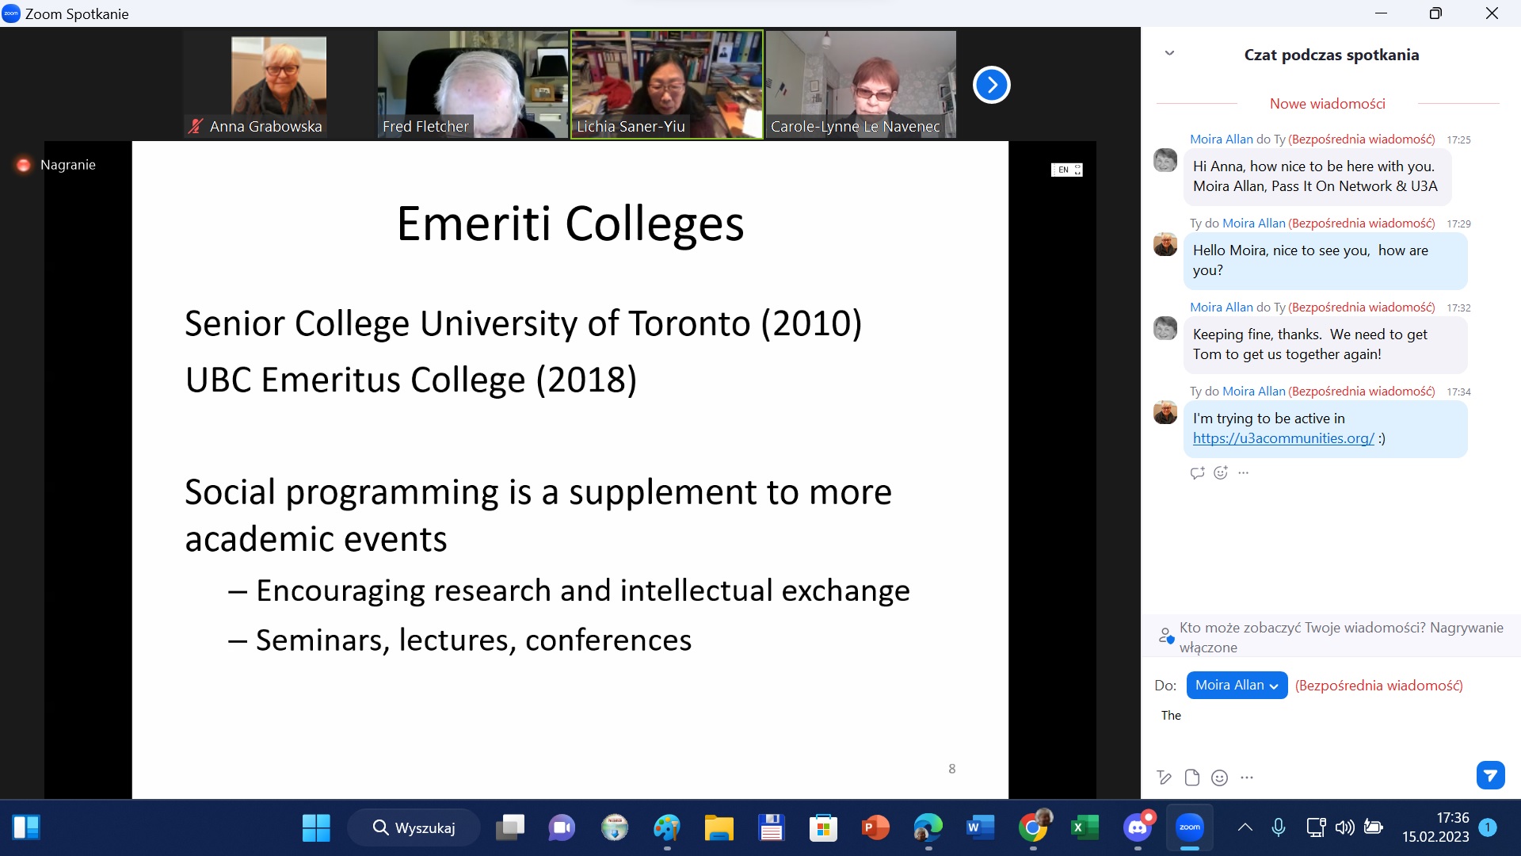The height and width of the screenshot is (856, 1521).
Task: Attach a file using the file icon
Action: click(1191, 778)
